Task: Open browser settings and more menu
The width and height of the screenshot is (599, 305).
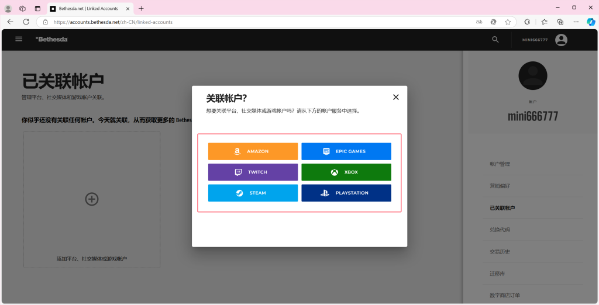Action: (x=576, y=22)
